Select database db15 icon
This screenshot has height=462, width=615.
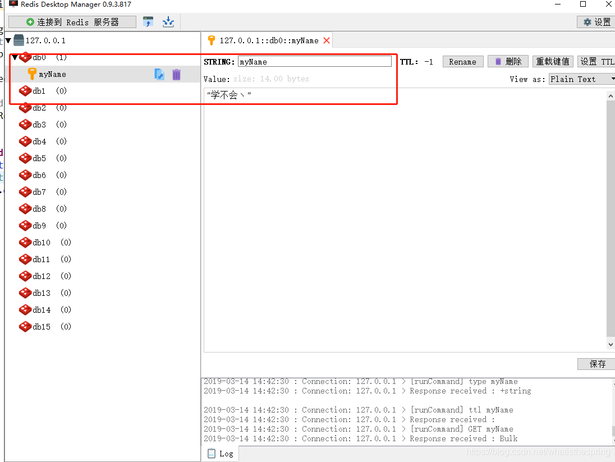click(25, 327)
